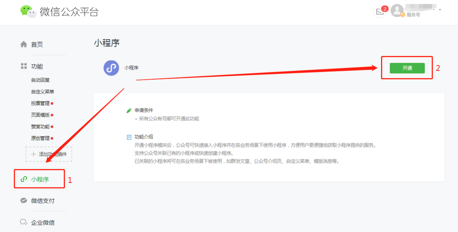
Task: Click the 小程序 label beside the purple logo
Action: point(131,68)
